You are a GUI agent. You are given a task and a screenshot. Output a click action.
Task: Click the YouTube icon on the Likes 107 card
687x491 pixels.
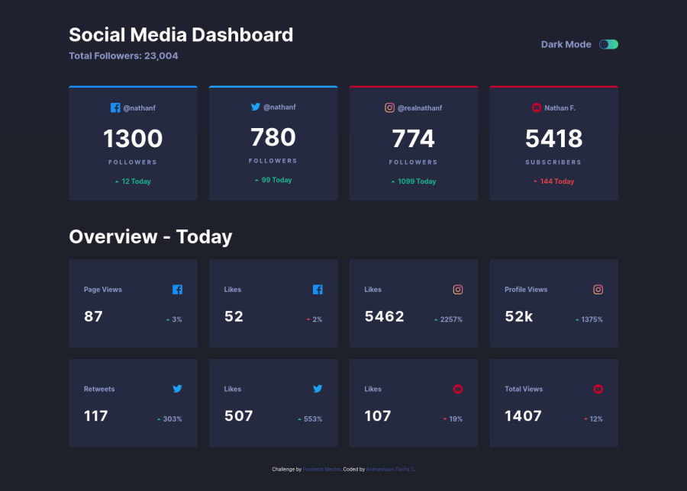(x=457, y=389)
